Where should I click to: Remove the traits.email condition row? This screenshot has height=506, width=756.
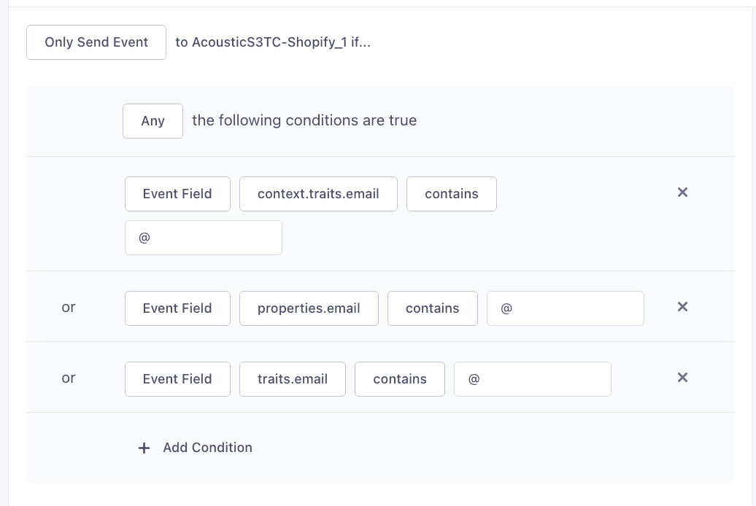[682, 378]
